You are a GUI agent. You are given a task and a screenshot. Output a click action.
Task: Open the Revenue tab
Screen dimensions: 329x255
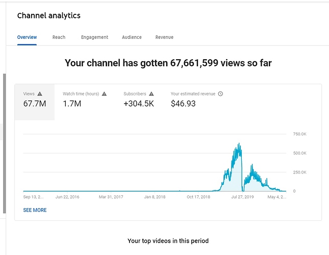164,37
